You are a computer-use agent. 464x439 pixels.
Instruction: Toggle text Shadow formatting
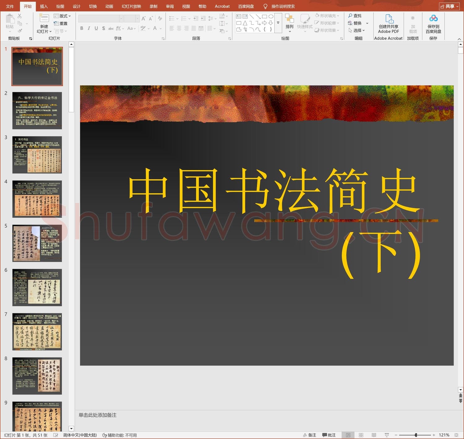pyautogui.click(x=104, y=28)
